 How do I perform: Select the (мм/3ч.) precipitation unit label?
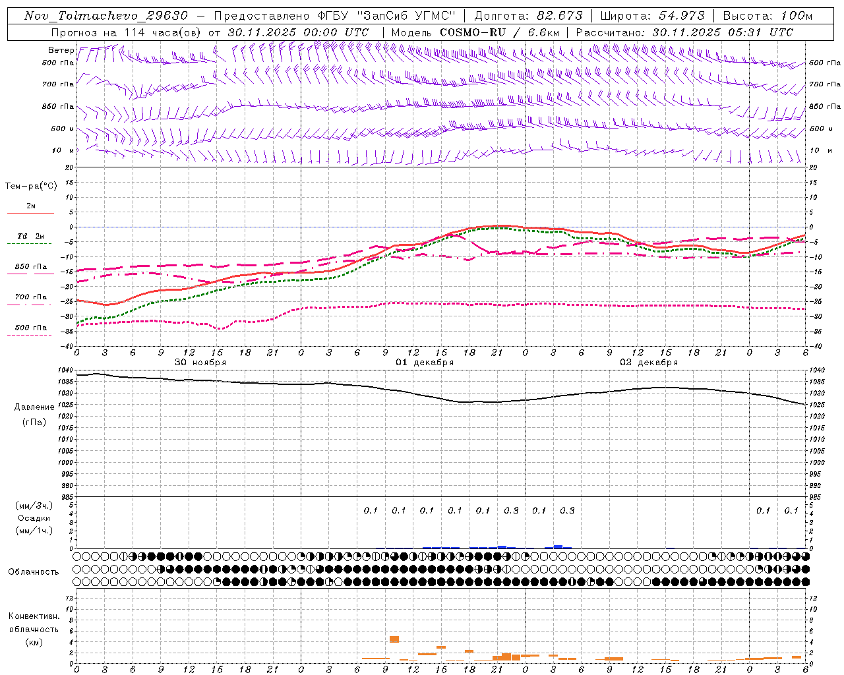[x=34, y=506]
